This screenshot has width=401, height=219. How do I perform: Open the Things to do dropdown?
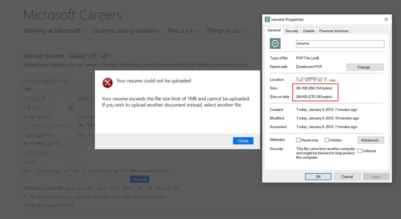[225, 31]
